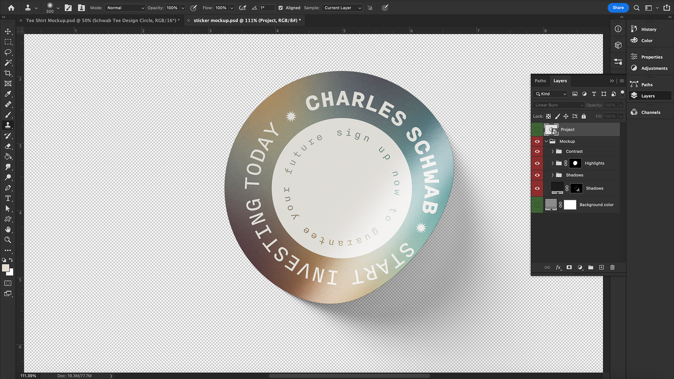Open the History panel

(x=649, y=29)
